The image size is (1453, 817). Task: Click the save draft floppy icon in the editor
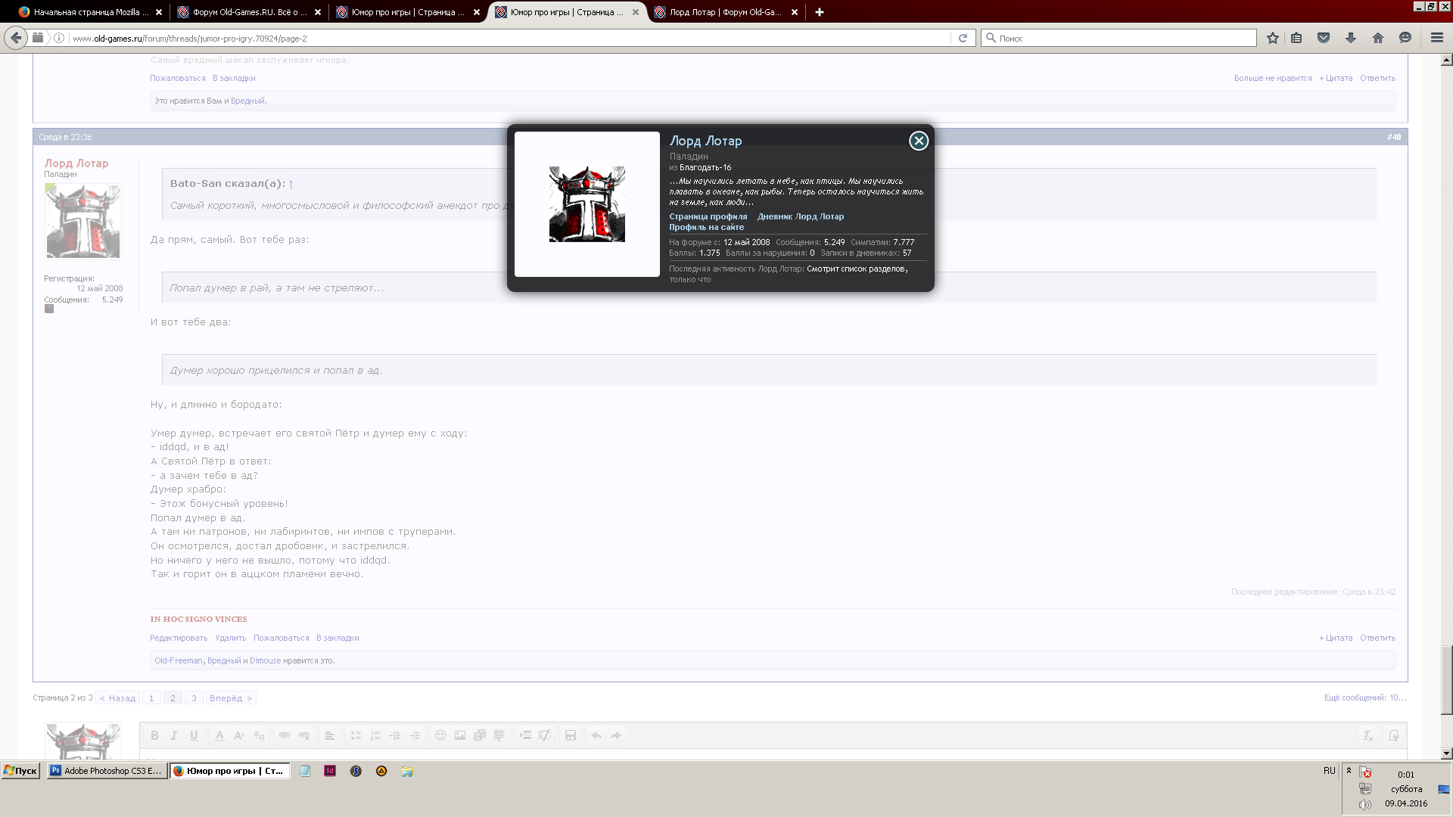(571, 735)
